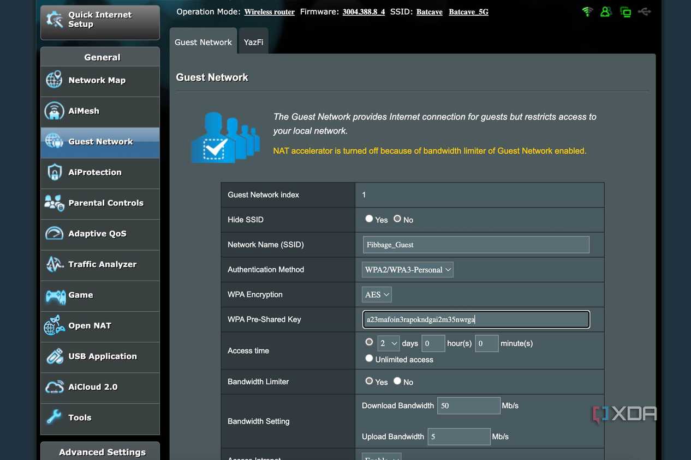Open Network Map menu item
The width and height of the screenshot is (691, 460).
coord(100,80)
